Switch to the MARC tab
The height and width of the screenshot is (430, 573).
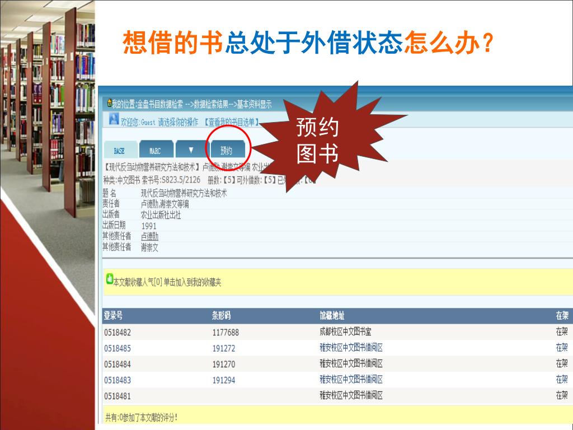[156, 150]
